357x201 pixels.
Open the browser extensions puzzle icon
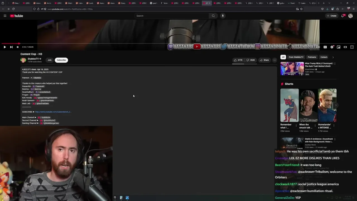pos(337,9)
